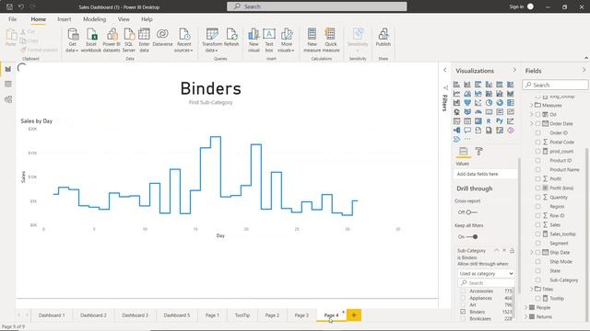The height and width of the screenshot is (331, 590).
Task: Open the Recent sources dropdown
Action: coord(184,40)
